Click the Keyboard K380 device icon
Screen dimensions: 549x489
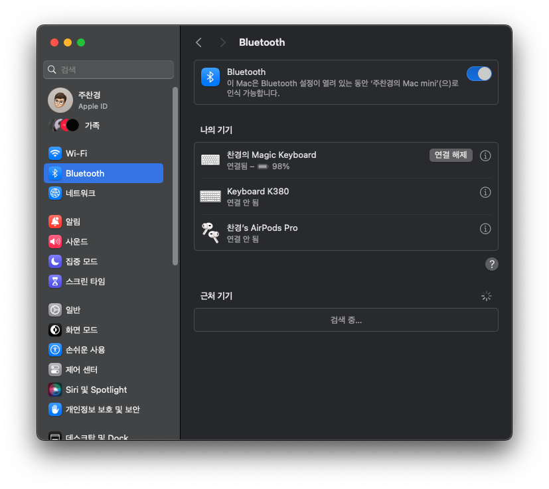point(210,196)
